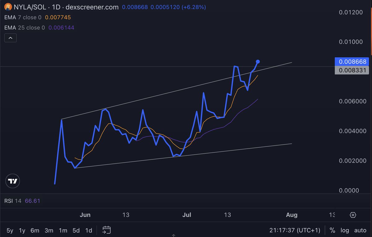Select the 6m time range
This screenshot has width=372, height=237.
[x=35, y=230]
